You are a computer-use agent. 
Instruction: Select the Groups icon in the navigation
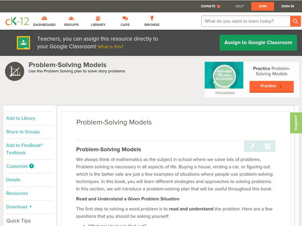coord(71,18)
